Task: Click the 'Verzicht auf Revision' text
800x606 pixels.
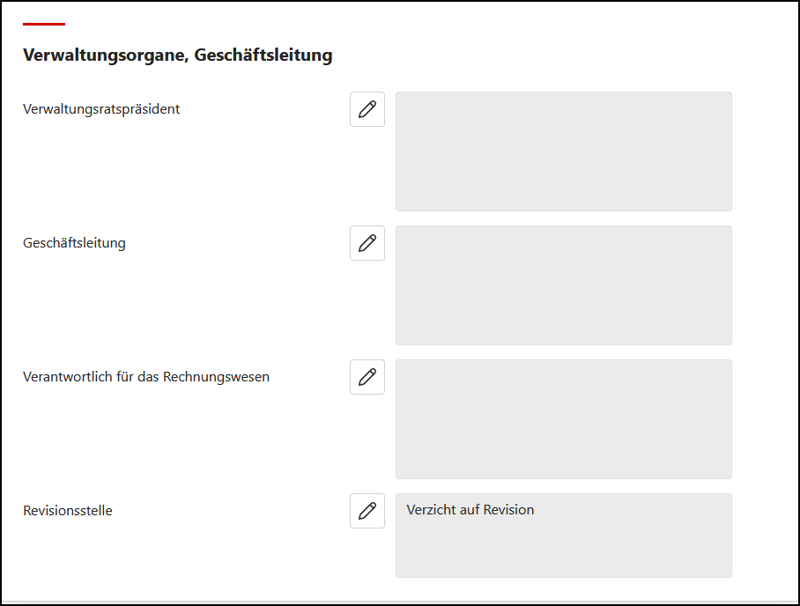Action: (470, 510)
